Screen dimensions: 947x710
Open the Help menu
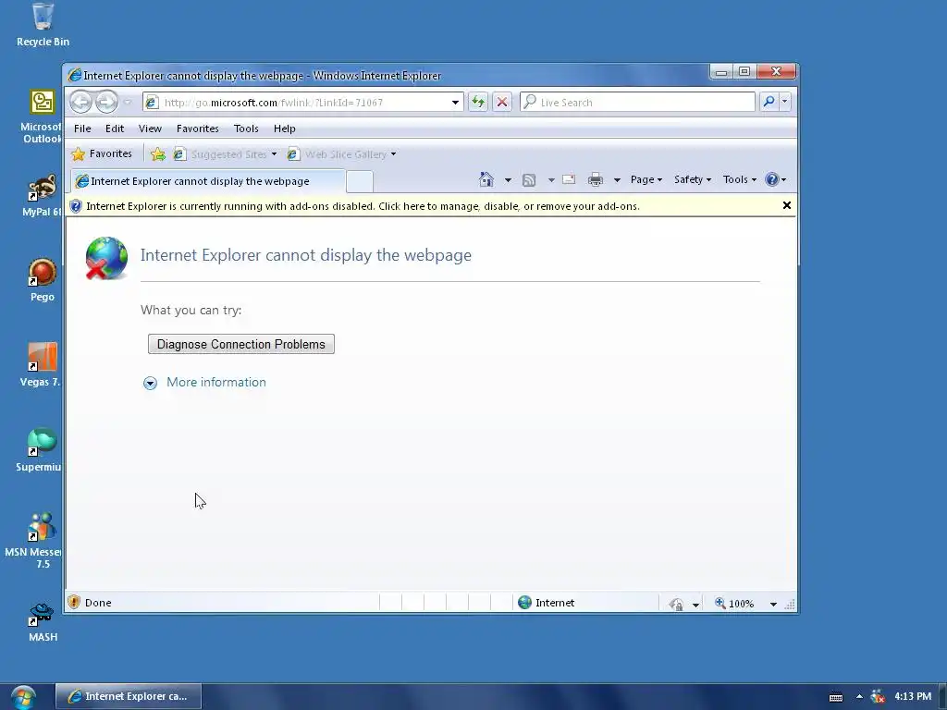coord(284,129)
